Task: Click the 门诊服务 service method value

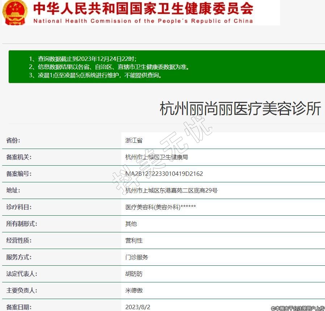Action: (136, 257)
